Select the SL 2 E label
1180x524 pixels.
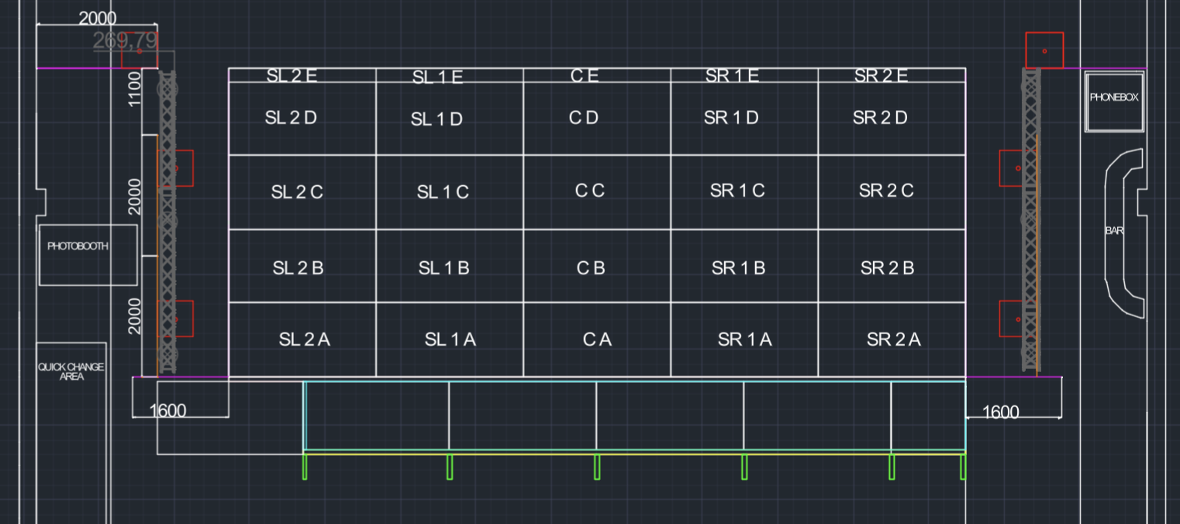click(292, 75)
